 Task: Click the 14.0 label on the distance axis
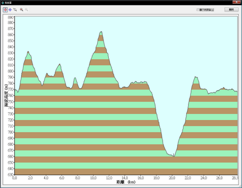tap(125, 178)
